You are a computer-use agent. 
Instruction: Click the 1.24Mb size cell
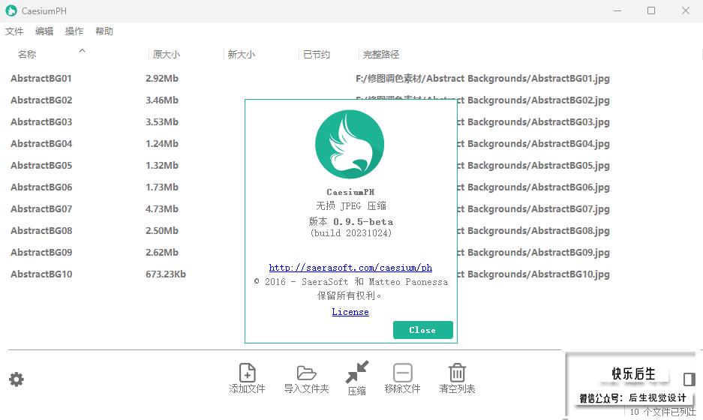(162, 143)
